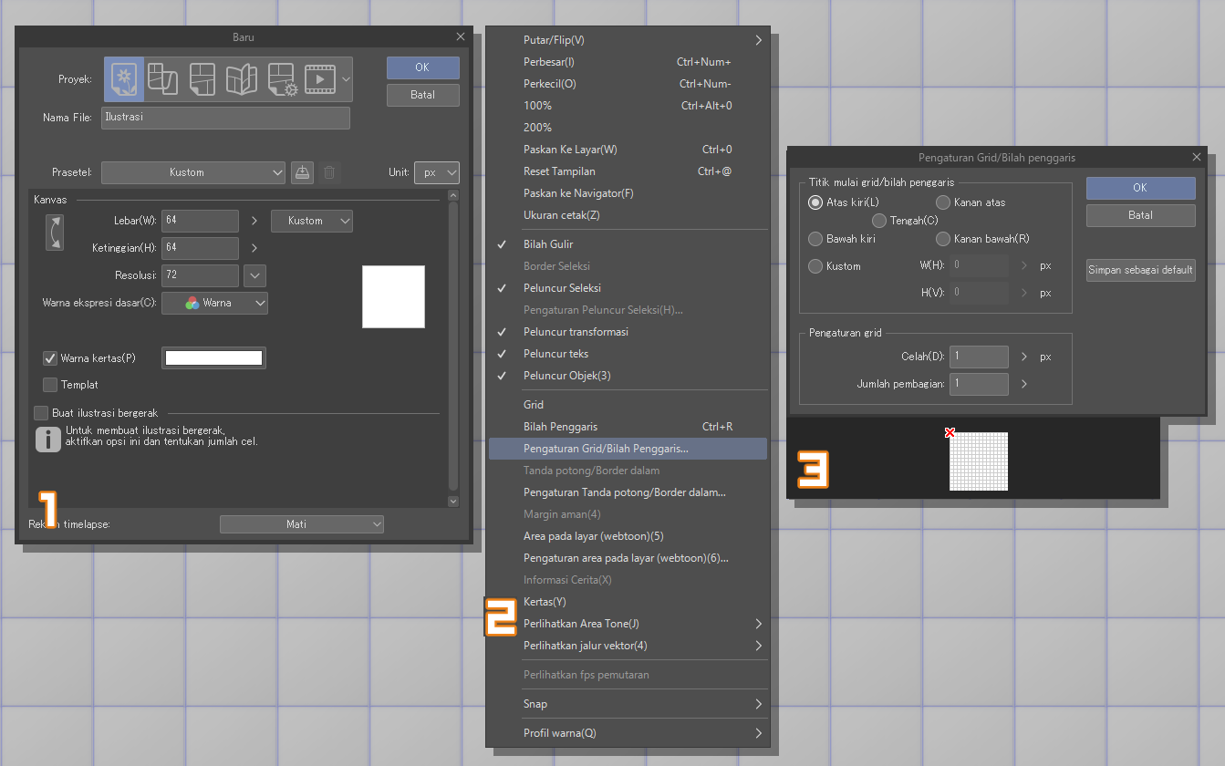
Task: Click the white canvas preview thumbnail
Action: [393, 296]
